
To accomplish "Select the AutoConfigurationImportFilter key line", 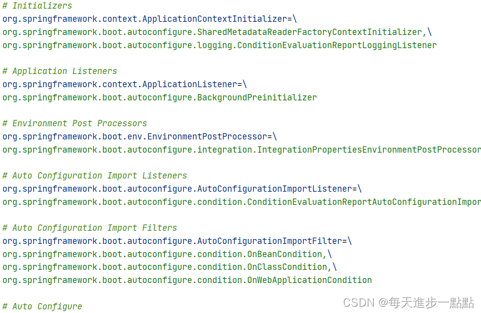I will tap(177, 241).
